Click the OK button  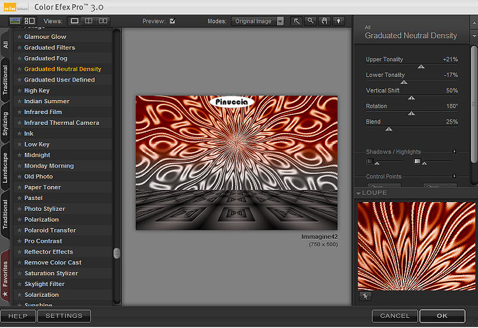(x=442, y=316)
